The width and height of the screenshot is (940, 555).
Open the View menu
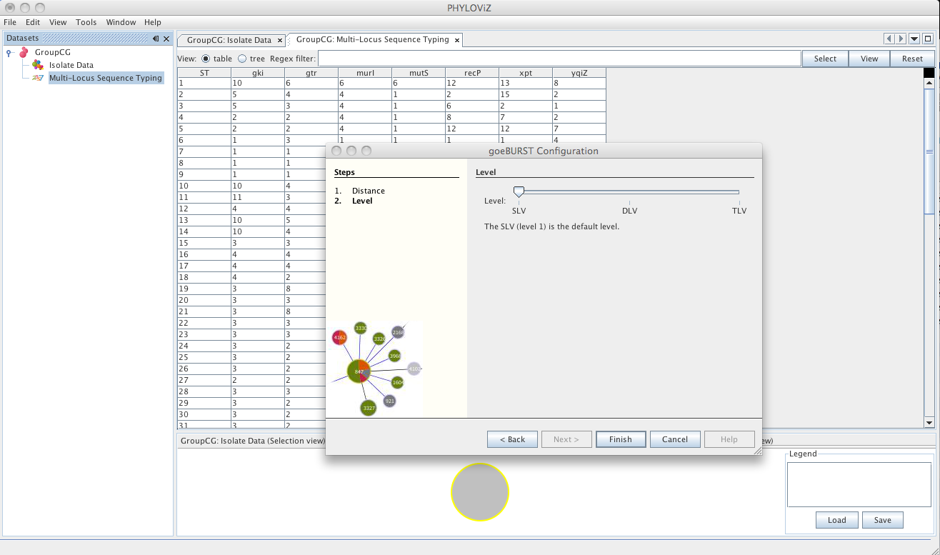point(58,22)
